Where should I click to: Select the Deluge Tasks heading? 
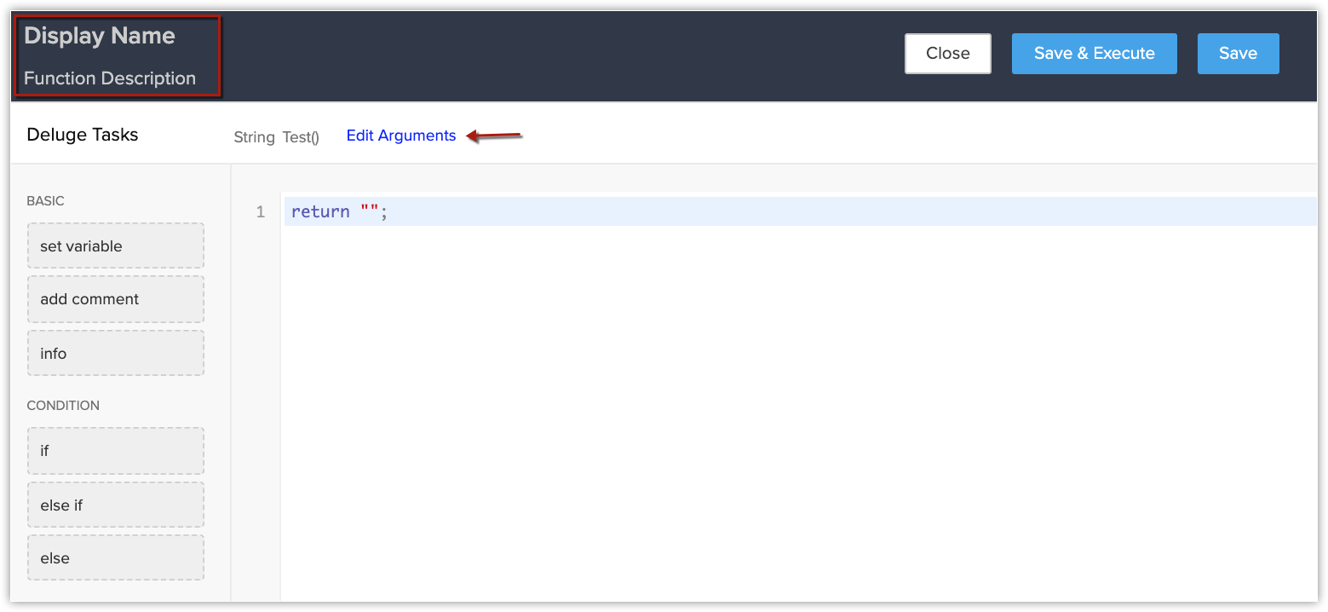pos(83,135)
